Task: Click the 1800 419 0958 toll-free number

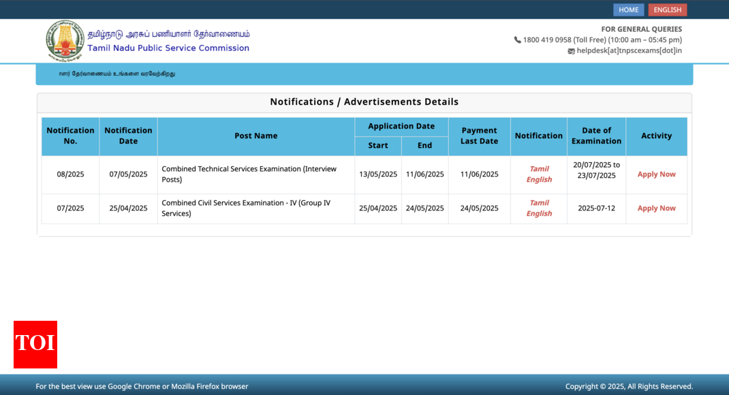Action: coord(547,40)
